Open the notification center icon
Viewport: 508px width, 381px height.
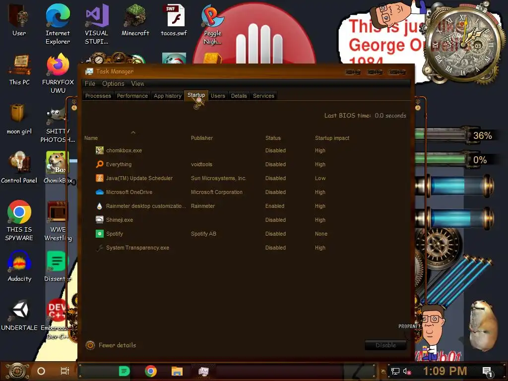point(487,372)
